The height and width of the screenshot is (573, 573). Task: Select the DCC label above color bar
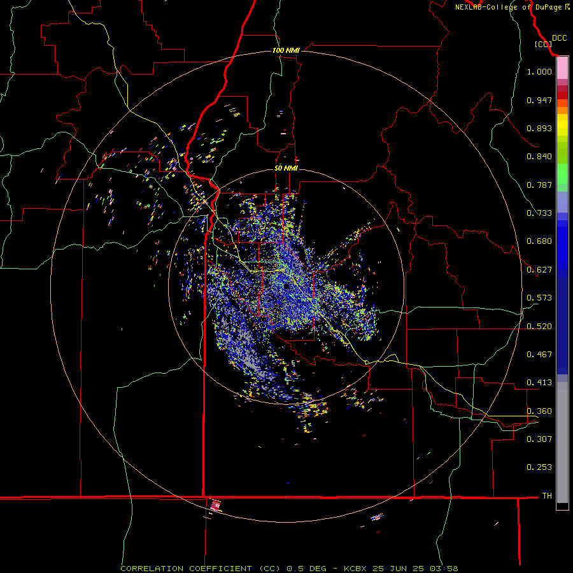pyautogui.click(x=559, y=38)
